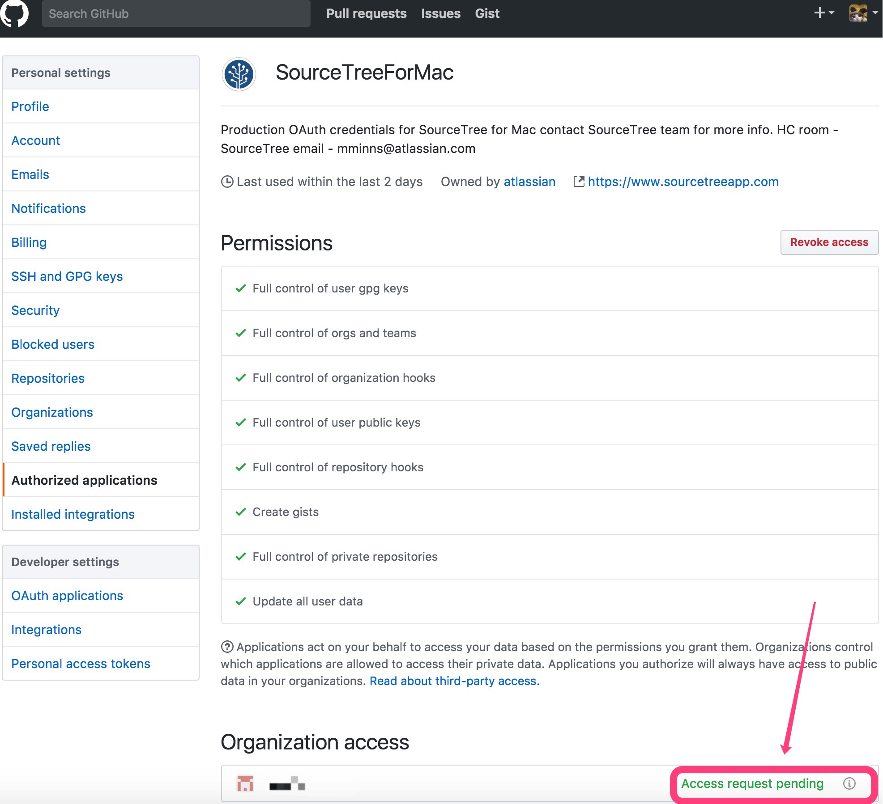Select SSH and GPG keys settings
883x804 pixels.
(x=67, y=276)
